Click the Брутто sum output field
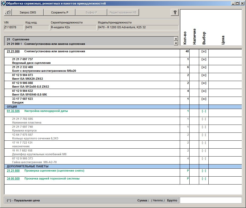This screenshot has width=246, height=208. click(211, 200)
